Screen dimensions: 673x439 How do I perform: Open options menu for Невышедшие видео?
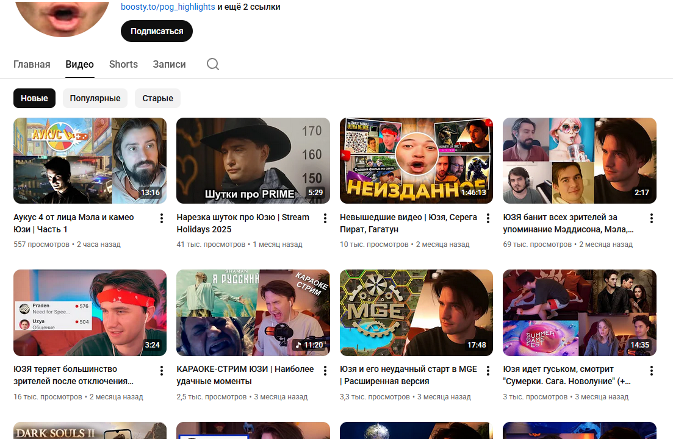(x=488, y=218)
